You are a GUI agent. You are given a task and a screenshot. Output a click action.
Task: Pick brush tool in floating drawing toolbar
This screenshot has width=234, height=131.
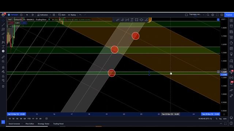118,20
